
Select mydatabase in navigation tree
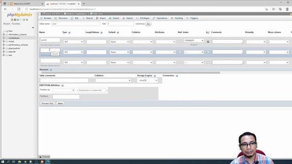(14, 38)
